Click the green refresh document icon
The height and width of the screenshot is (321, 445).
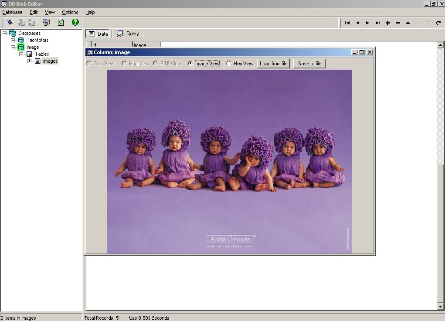[61, 22]
